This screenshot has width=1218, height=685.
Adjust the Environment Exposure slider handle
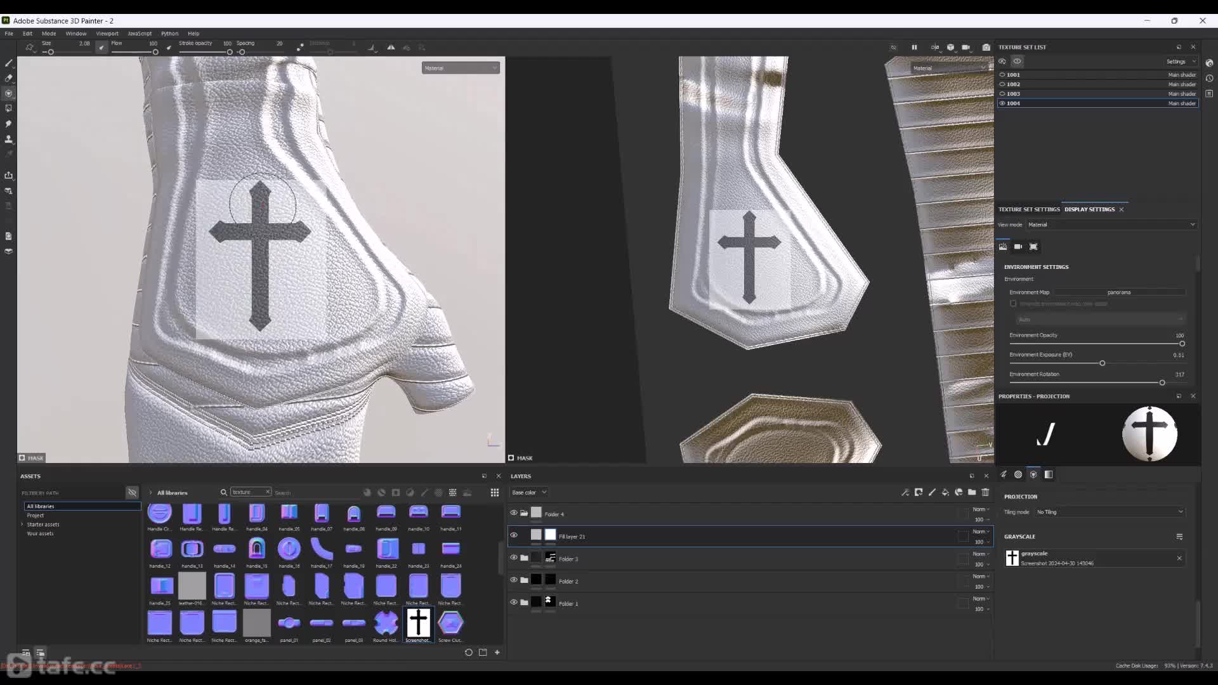coord(1103,363)
